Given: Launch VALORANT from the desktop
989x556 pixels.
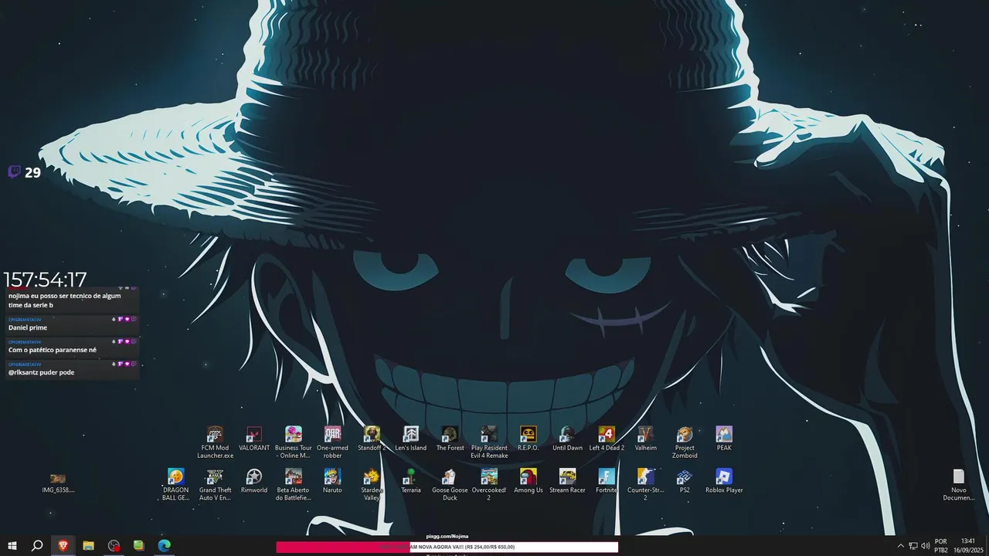Looking at the screenshot, I should point(254,439).
